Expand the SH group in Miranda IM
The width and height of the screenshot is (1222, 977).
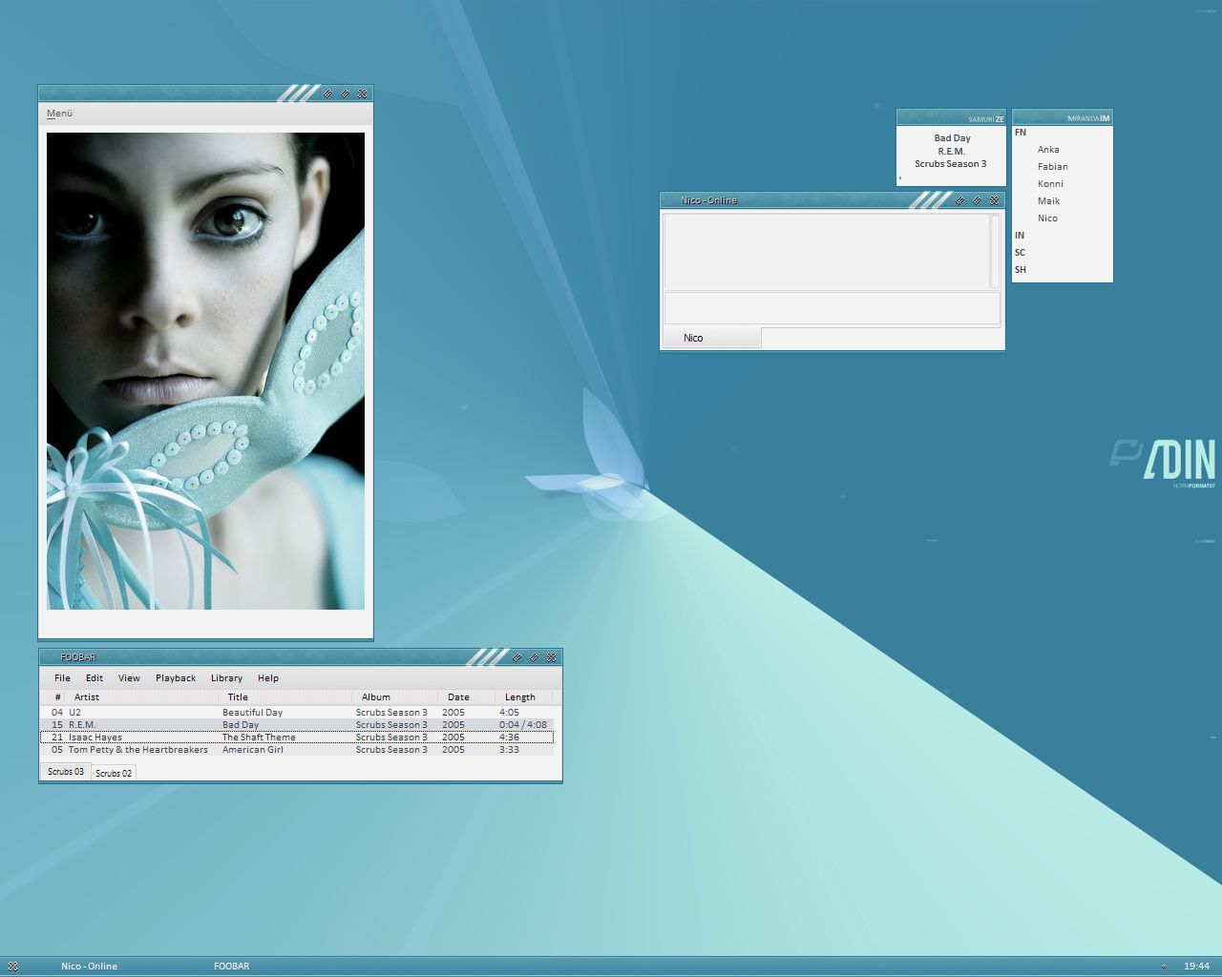pyautogui.click(x=1021, y=270)
